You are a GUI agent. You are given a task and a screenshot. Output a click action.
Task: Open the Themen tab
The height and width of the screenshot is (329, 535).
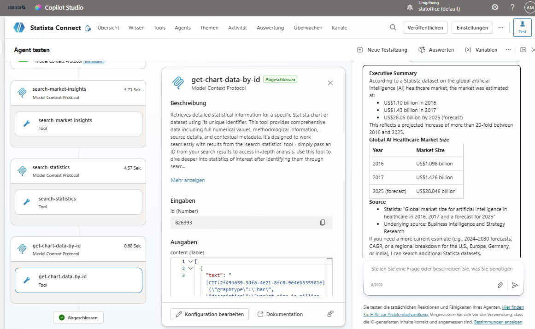(209, 28)
